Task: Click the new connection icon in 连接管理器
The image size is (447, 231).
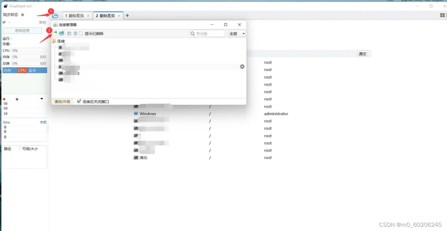Action: click(55, 34)
